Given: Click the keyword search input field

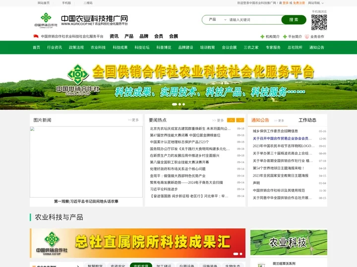Looking at the screenshot, I should click(x=254, y=20).
